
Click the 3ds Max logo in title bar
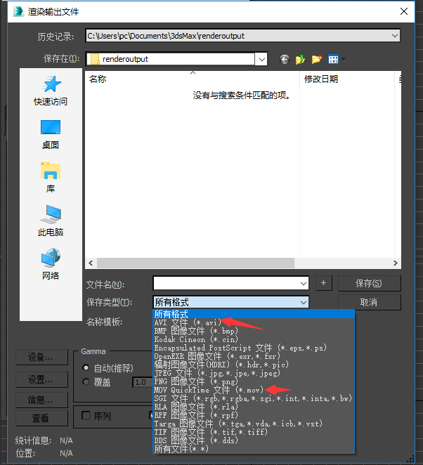19,11
